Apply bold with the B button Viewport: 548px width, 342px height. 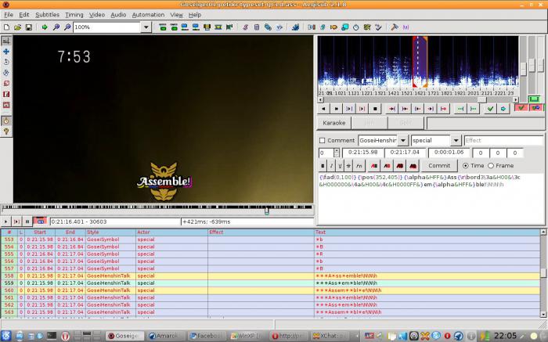coord(323,166)
